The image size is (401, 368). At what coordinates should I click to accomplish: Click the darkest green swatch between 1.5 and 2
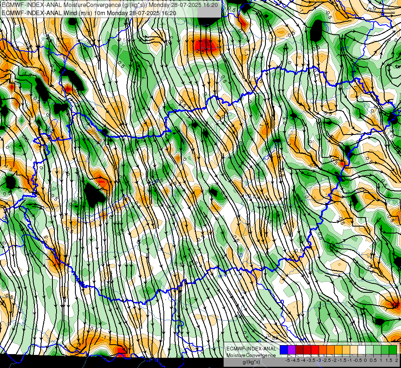[x=393, y=350]
